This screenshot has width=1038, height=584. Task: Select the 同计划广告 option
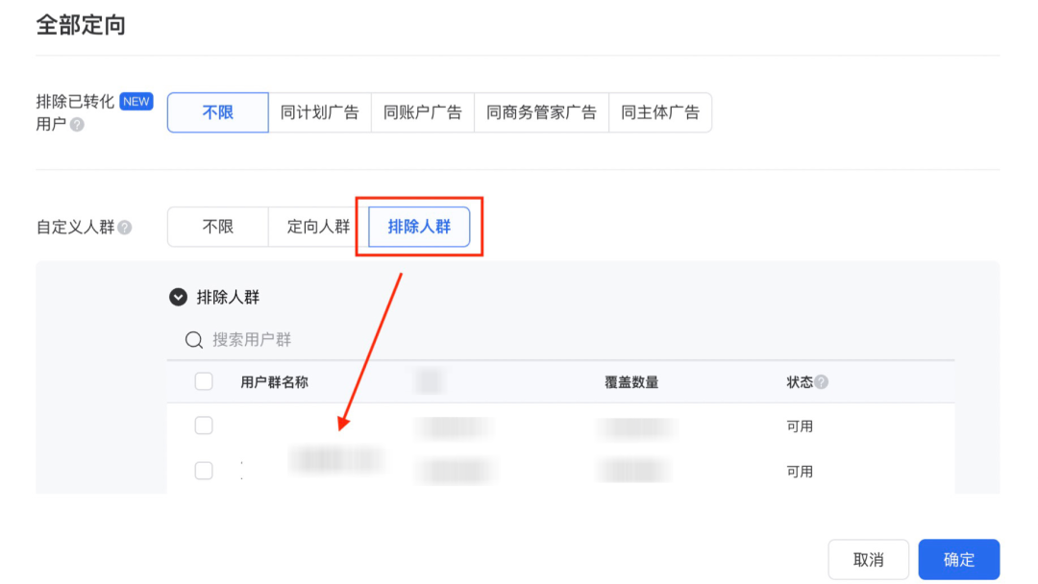pos(320,111)
